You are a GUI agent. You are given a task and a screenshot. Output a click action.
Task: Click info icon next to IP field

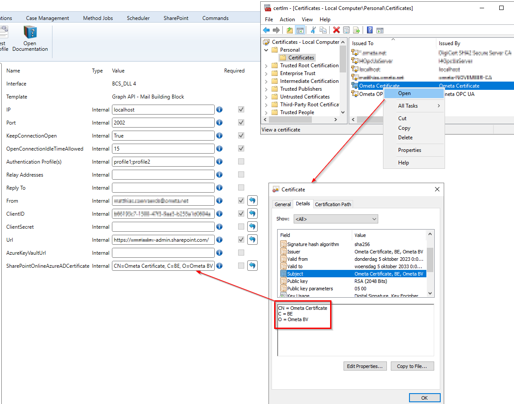click(219, 109)
